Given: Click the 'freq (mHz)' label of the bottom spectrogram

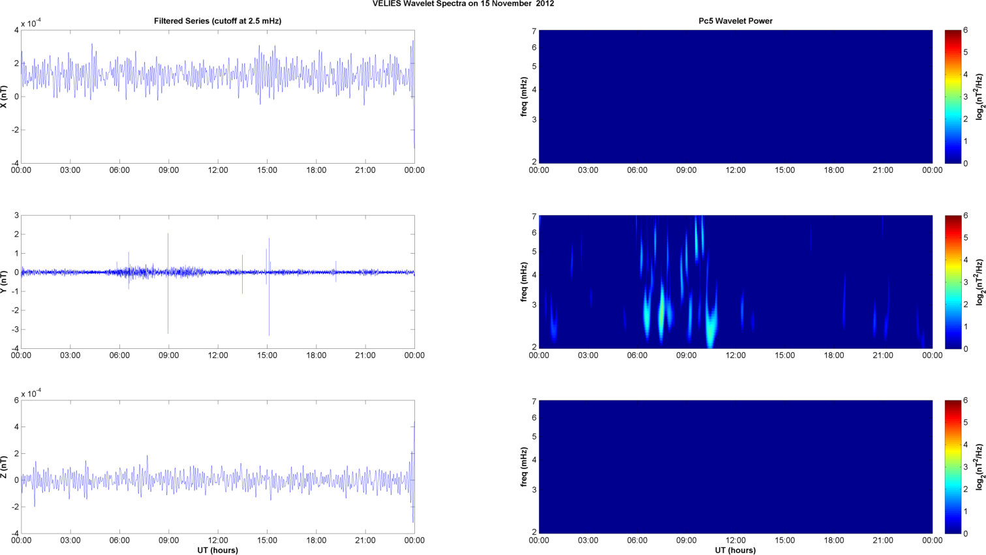Looking at the screenshot, I should pos(524,467).
